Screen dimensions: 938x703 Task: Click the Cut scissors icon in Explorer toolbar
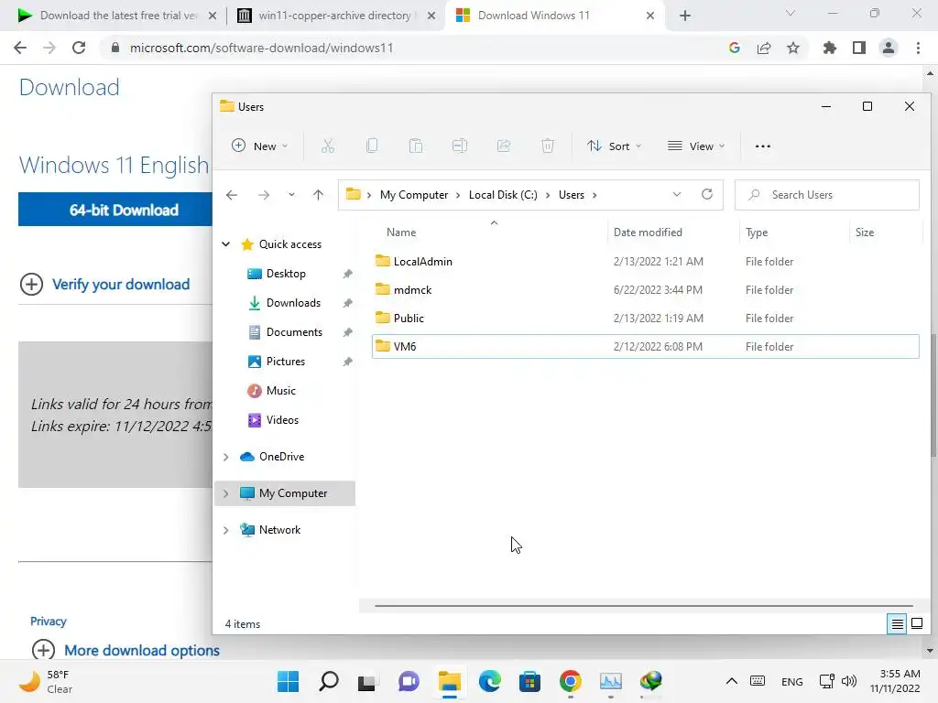(327, 146)
